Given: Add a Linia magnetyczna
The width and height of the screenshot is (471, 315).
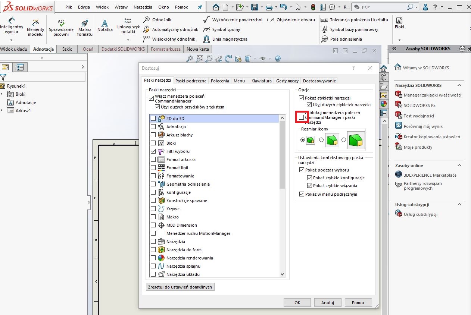Looking at the screenshot, I should 225,39.
